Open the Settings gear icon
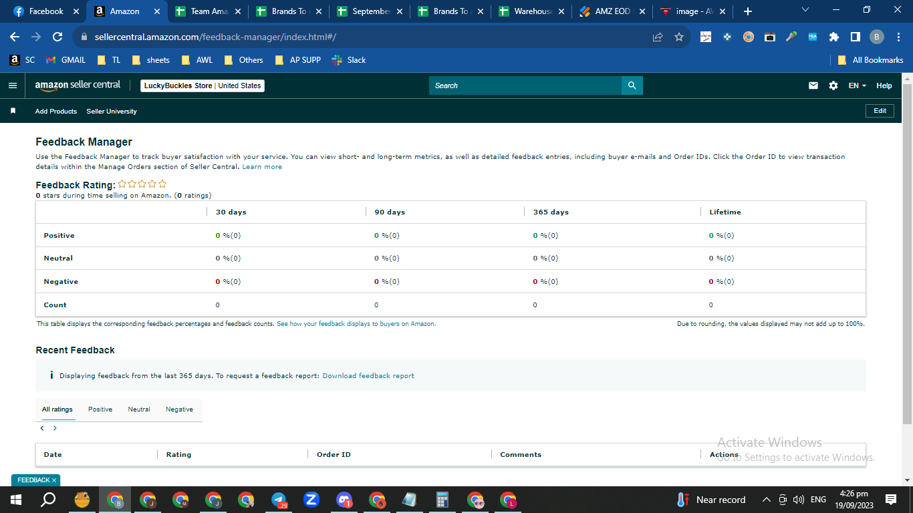The height and width of the screenshot is (513, 913). [x=833, y=85]
